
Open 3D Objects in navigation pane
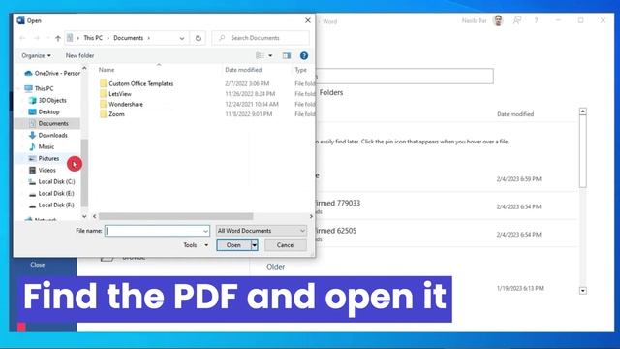pyautogui.click(x=47, y=100)
